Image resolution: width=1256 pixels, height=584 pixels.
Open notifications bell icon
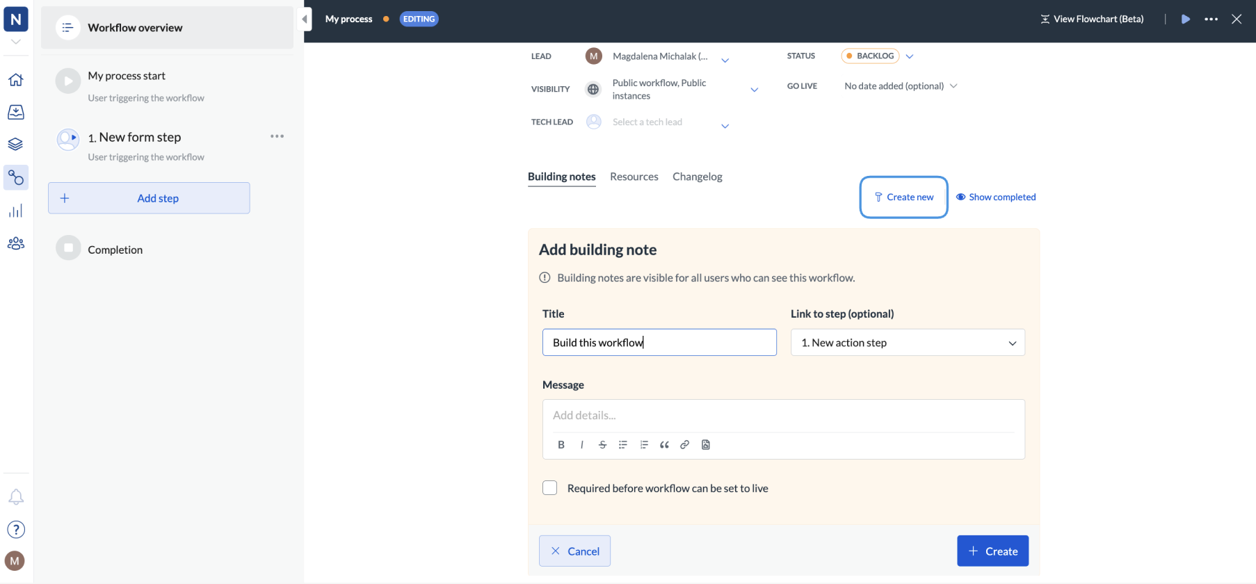click(x=16, y=496)
